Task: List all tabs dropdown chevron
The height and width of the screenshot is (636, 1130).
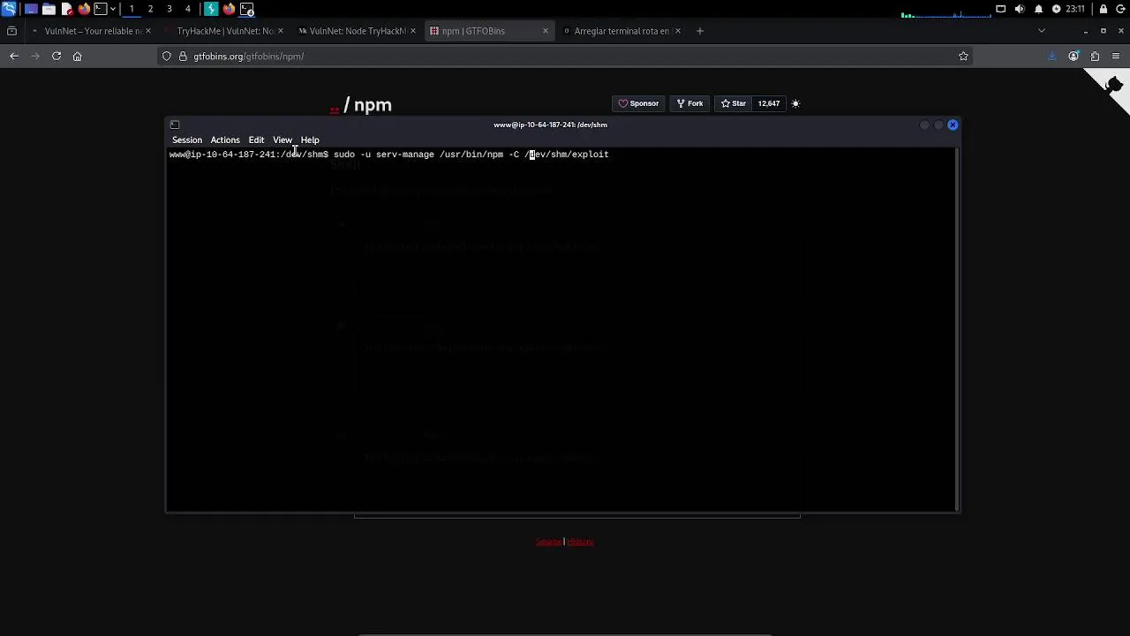Action: pos(1041,31)
